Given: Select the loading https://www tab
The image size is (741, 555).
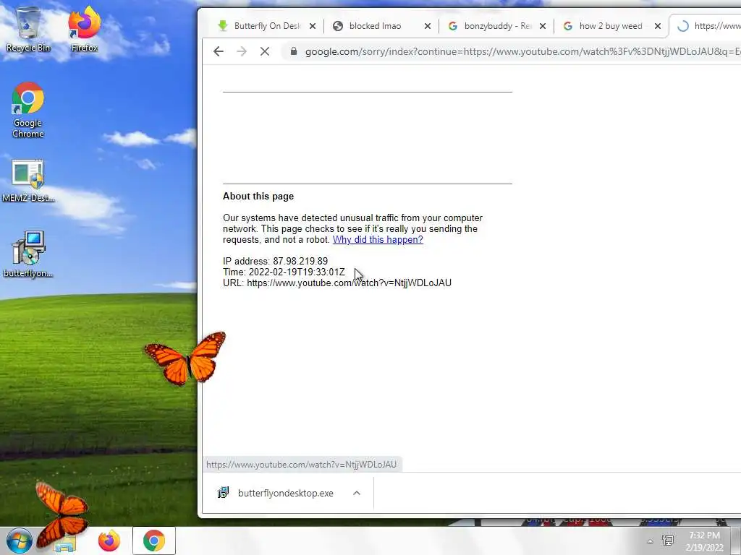Looking at the screenshot, I should (x=706, y=26).
